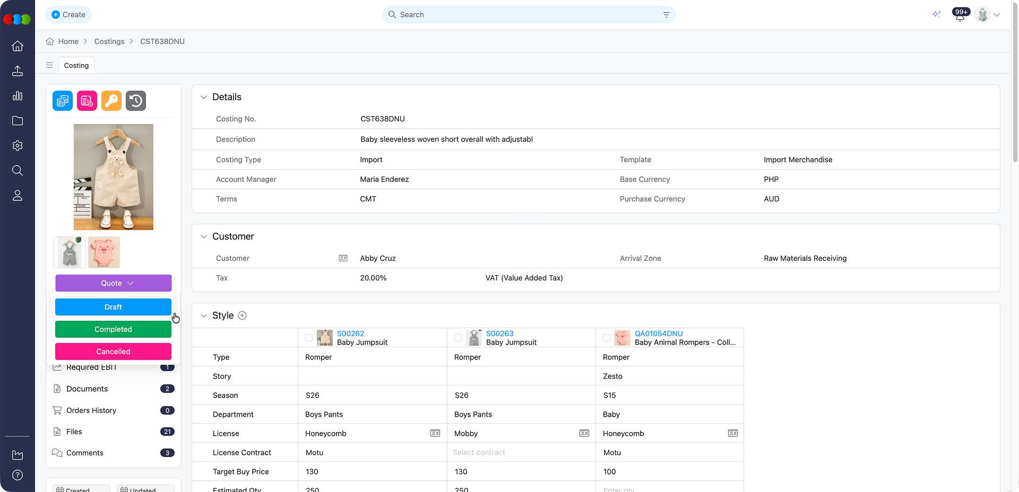Tick the checkbox for style S00262
Image resolution: width=1019 pixels, height=492 pixels.
pos(308,338)
